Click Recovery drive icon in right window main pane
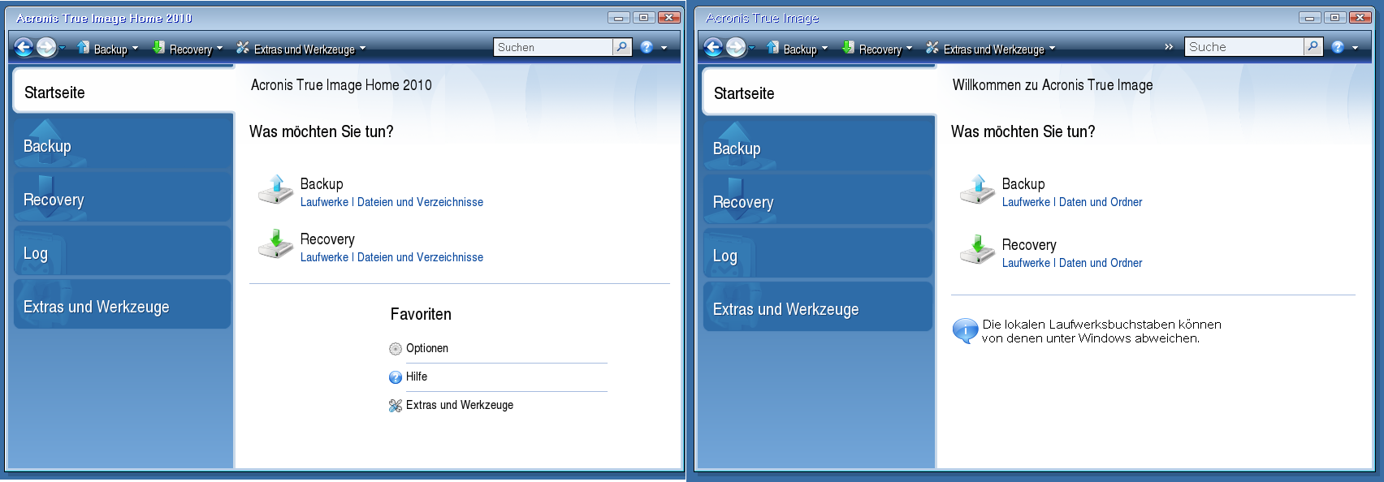The image size is (1384, 482). (978, 250)
